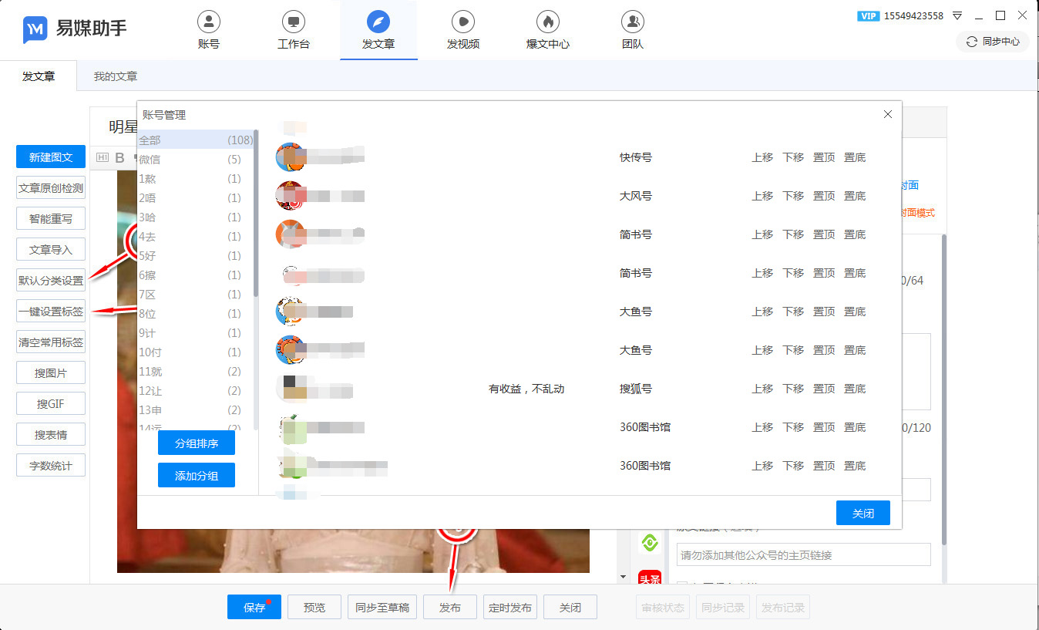The width and height of the screenshot is (1039, 630).
Task: Close the 账号管理 dialog with X
Action: coord(887,114)
